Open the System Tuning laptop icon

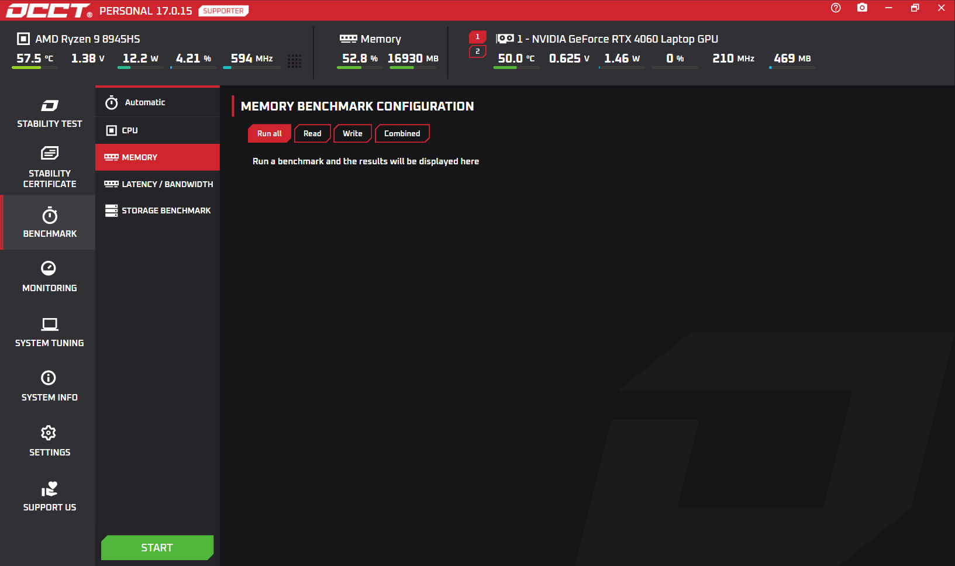click(50, 324)
